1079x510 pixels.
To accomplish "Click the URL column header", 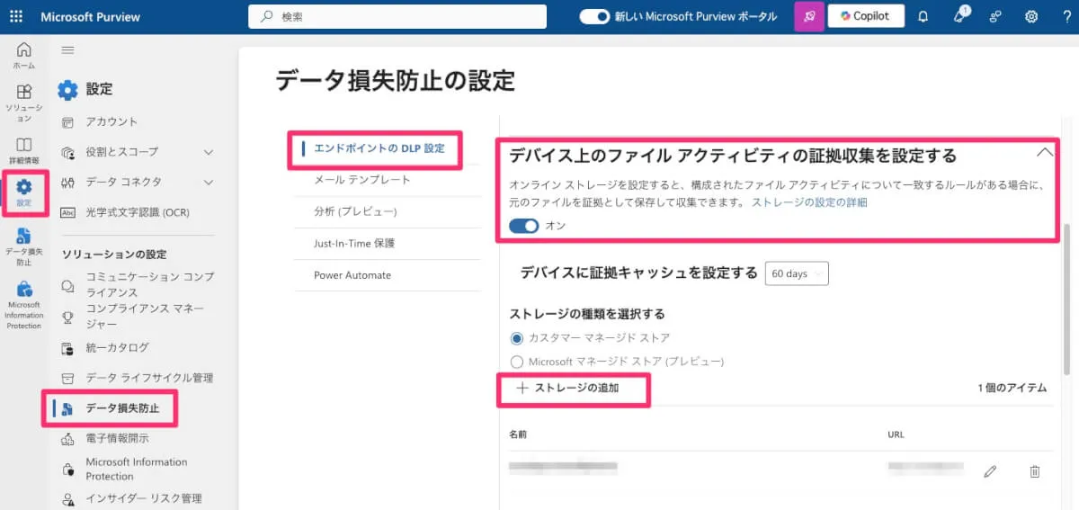I will [896, 434].
